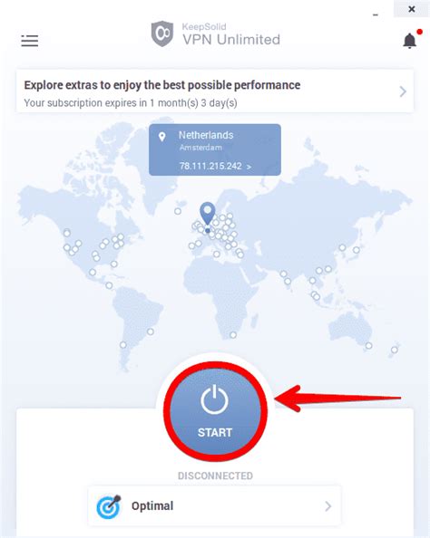Click the KeepSolid shield logo
430x538 pixels.
coord(162,34)
